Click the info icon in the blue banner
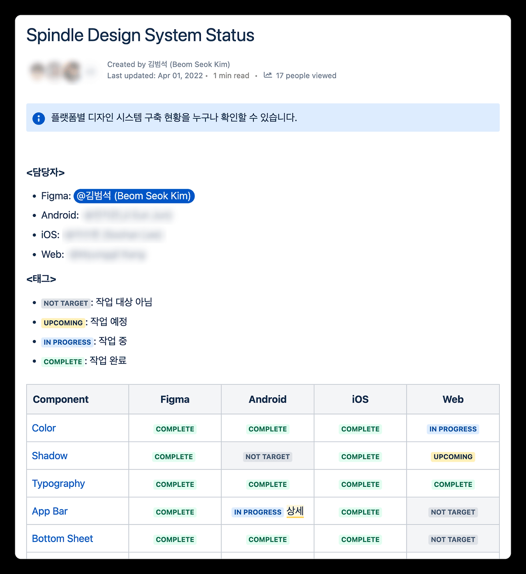Image resolution: width=526 pixels, height=574 pixels. click(38, 118)
